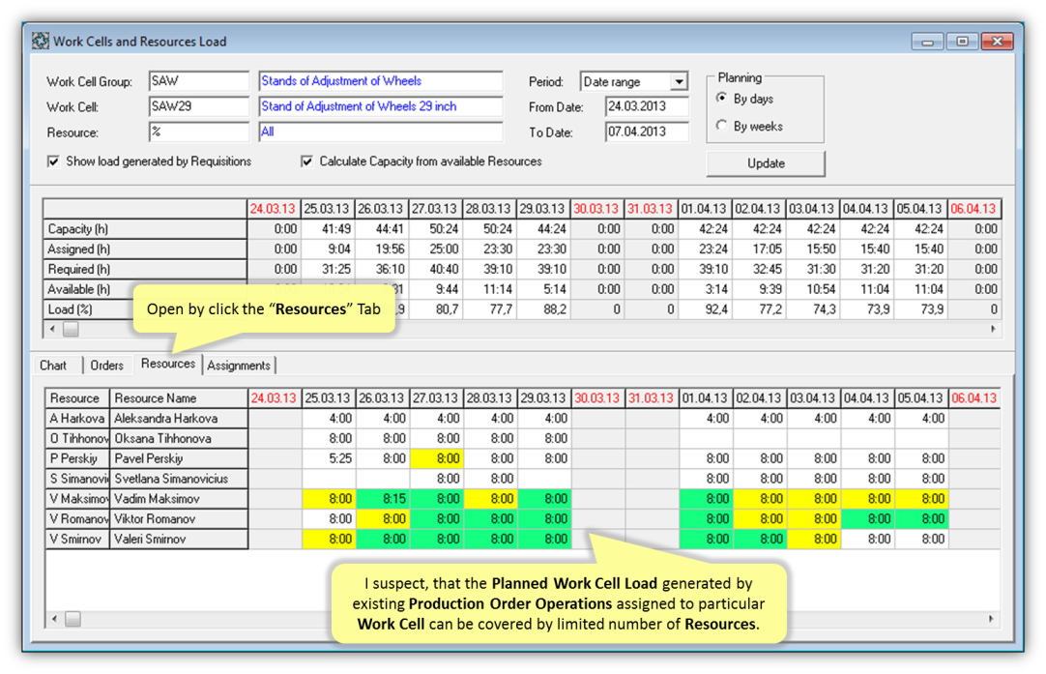Select the 'Svetlana Simanovicius' resource name
Viewport: 1046px width, 674px height.
tap(179, 479)
